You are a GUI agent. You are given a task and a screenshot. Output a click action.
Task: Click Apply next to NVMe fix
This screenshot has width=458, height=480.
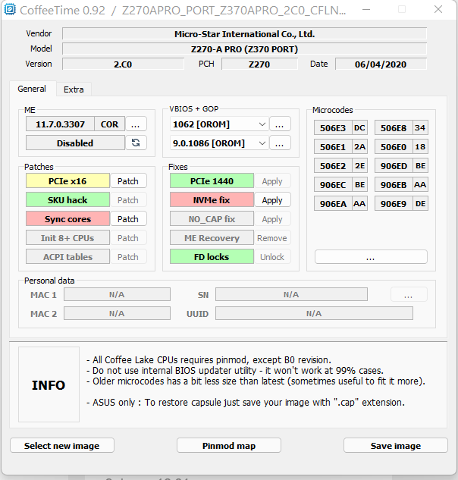pyautogui.click(x=272, y=200)
